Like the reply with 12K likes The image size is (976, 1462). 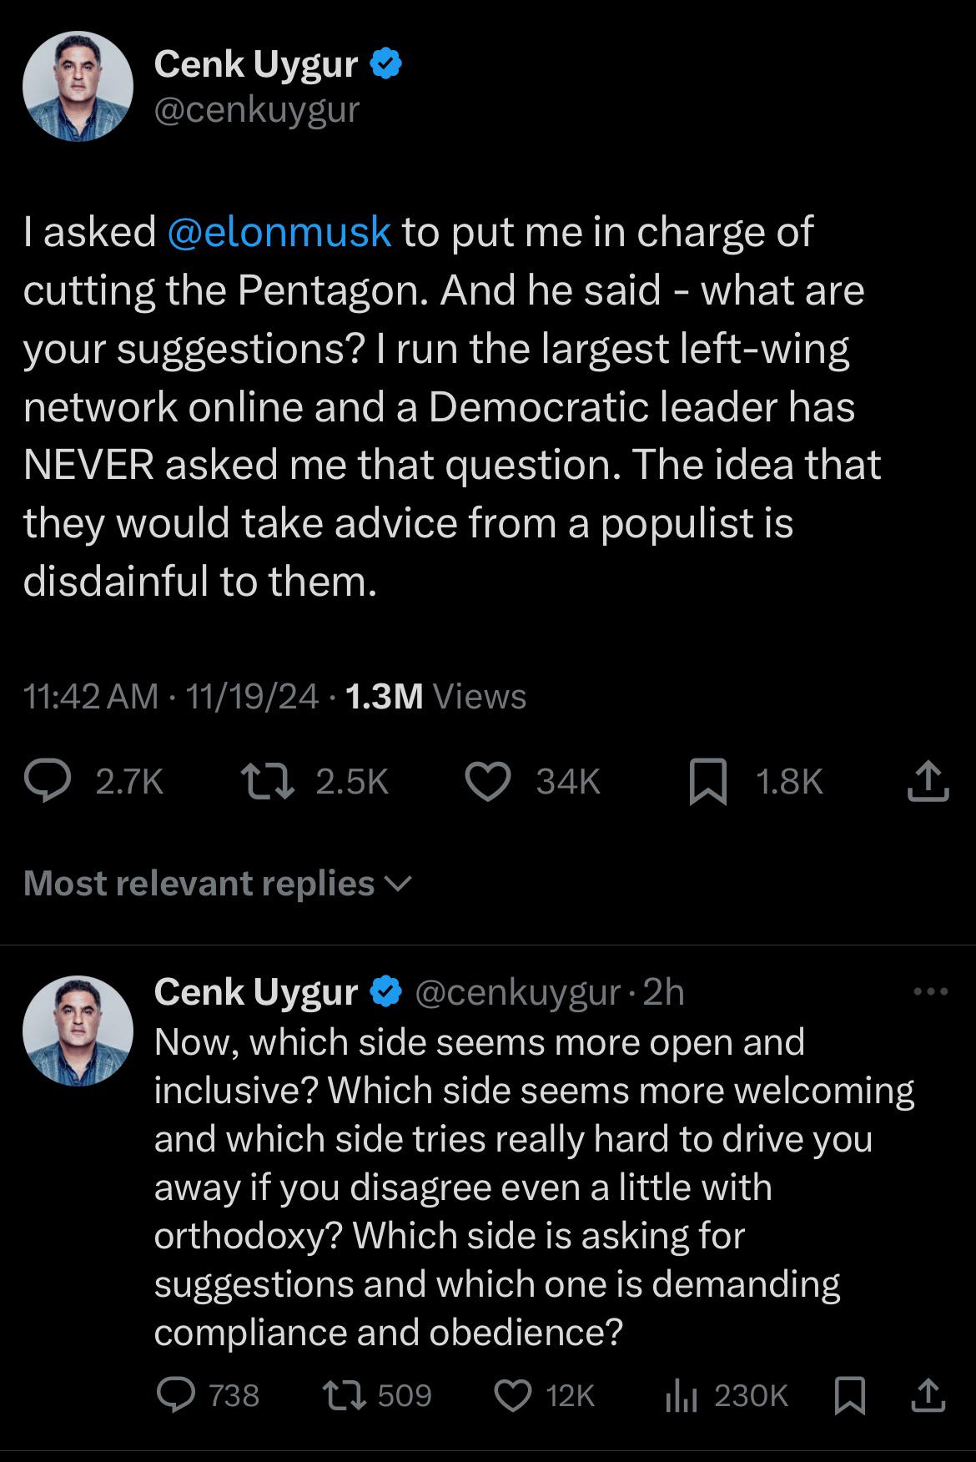[x=513, y=1394]
